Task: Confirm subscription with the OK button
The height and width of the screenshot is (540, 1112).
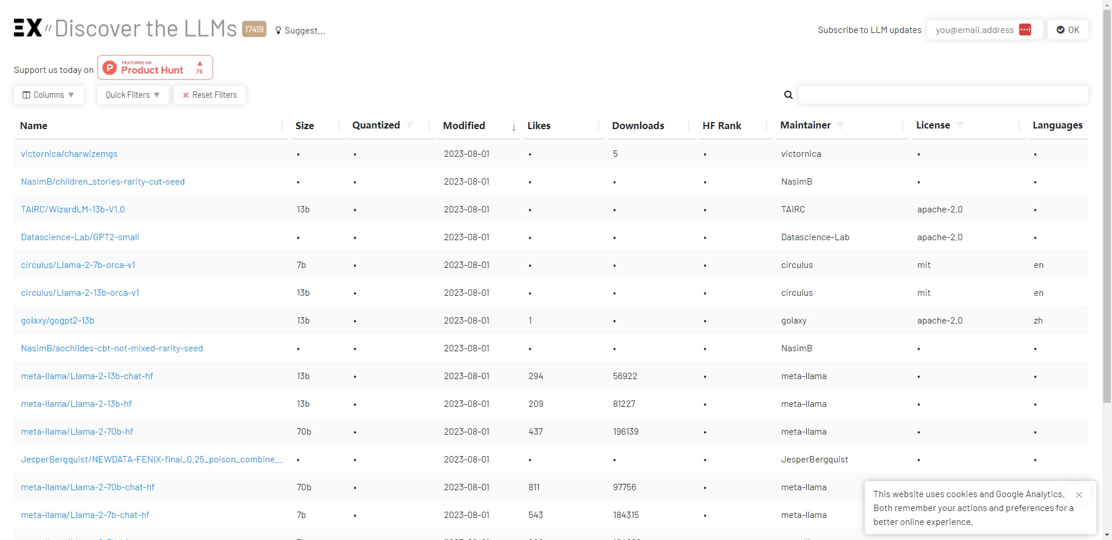Action: pyautogui.click(x=1067, y=30)
